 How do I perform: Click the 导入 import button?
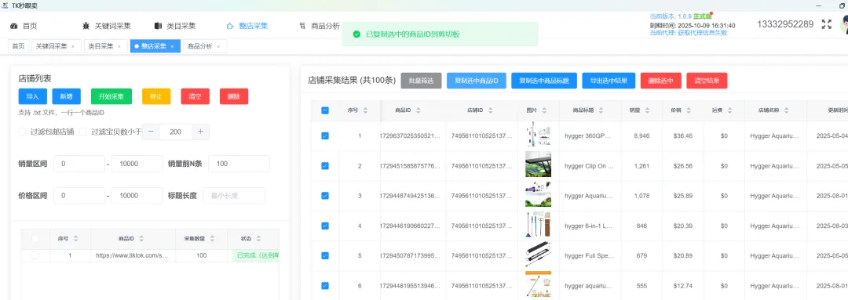pos(32,96)
